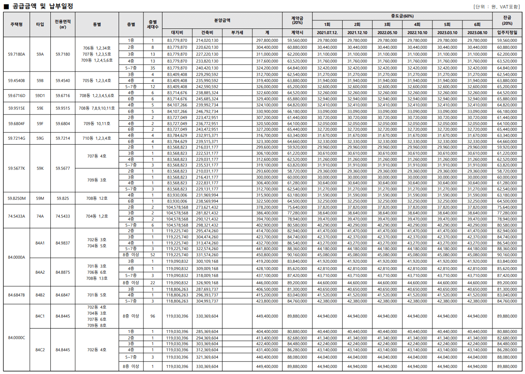525x374 pixels.
Task: Select type cell '84A2'
Action: [40, 272]
